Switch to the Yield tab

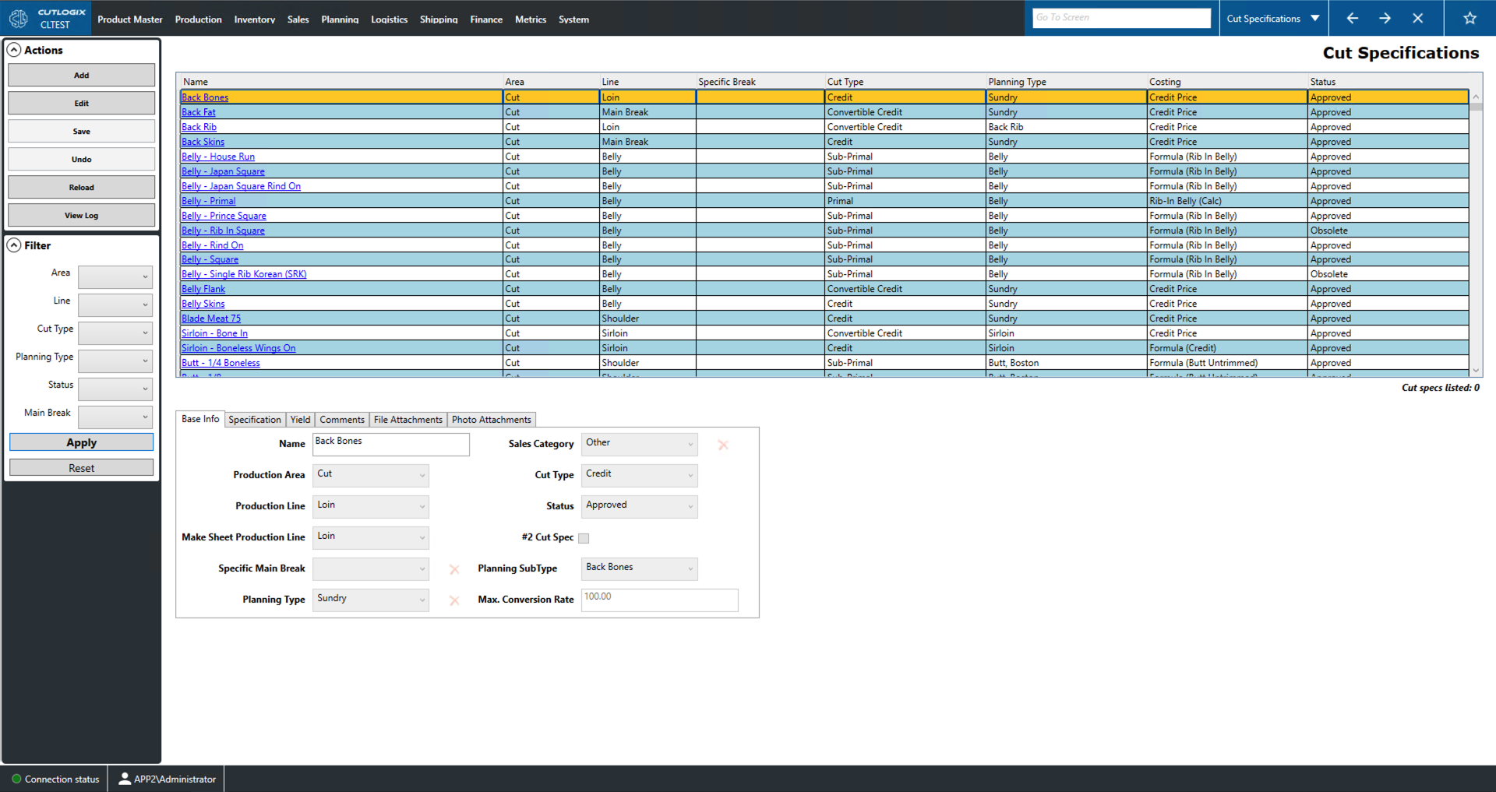coord(300,420)
